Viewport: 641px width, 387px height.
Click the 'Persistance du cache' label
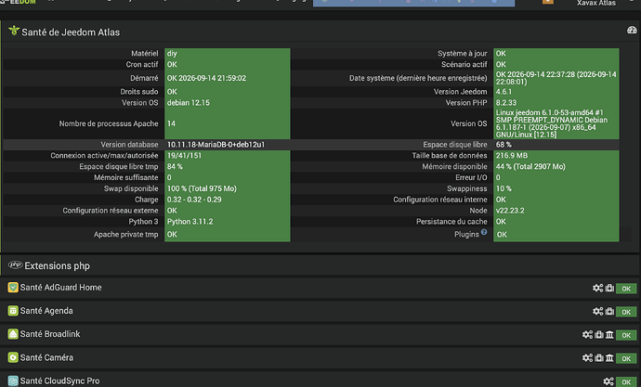coord(451,222)
